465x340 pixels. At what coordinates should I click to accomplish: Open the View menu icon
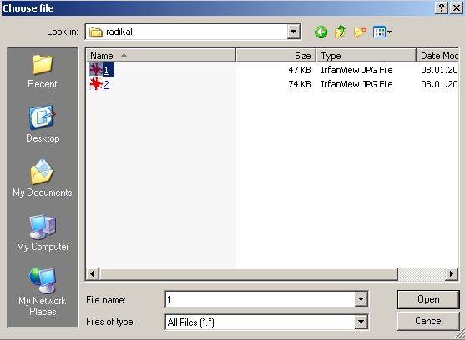(382, 32)
